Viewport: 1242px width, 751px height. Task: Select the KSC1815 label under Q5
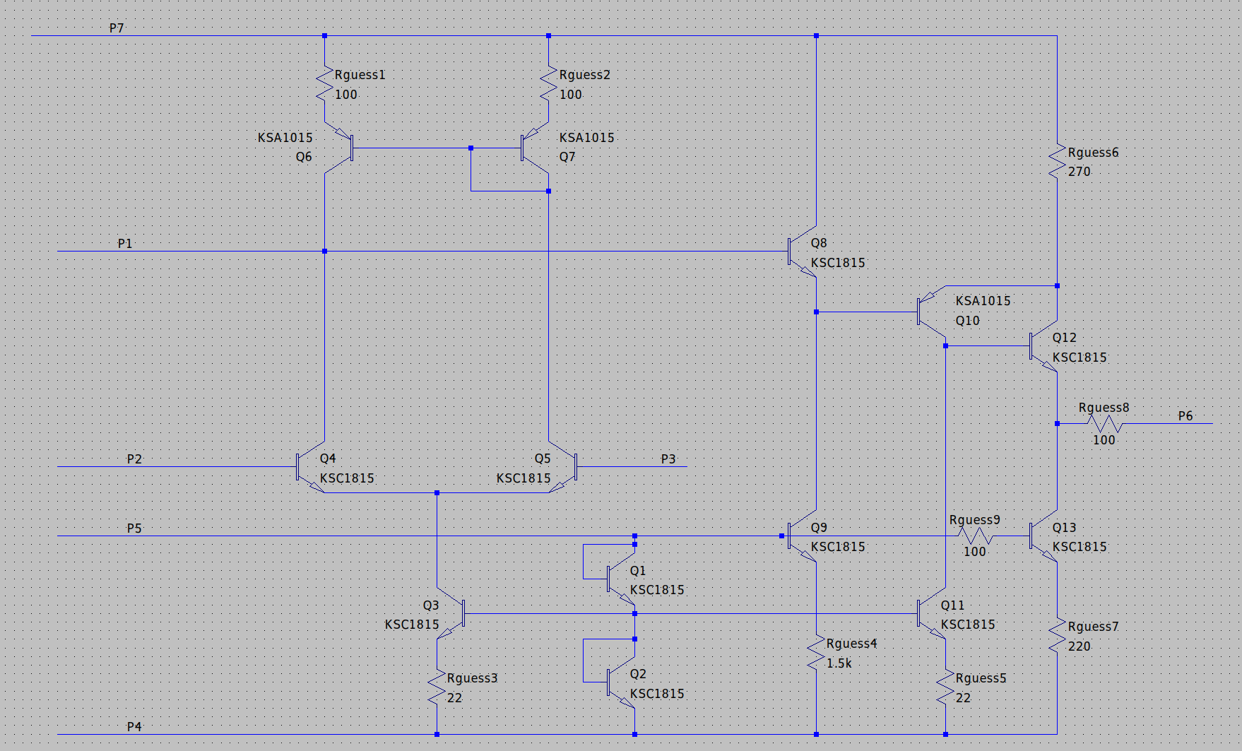pyautogui.click(x=523, y=478)
